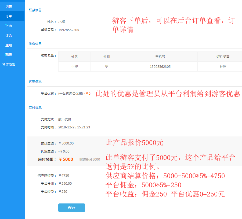Go to the 咨询 sidebar section
242x219 pixels.
click(9, 26)
